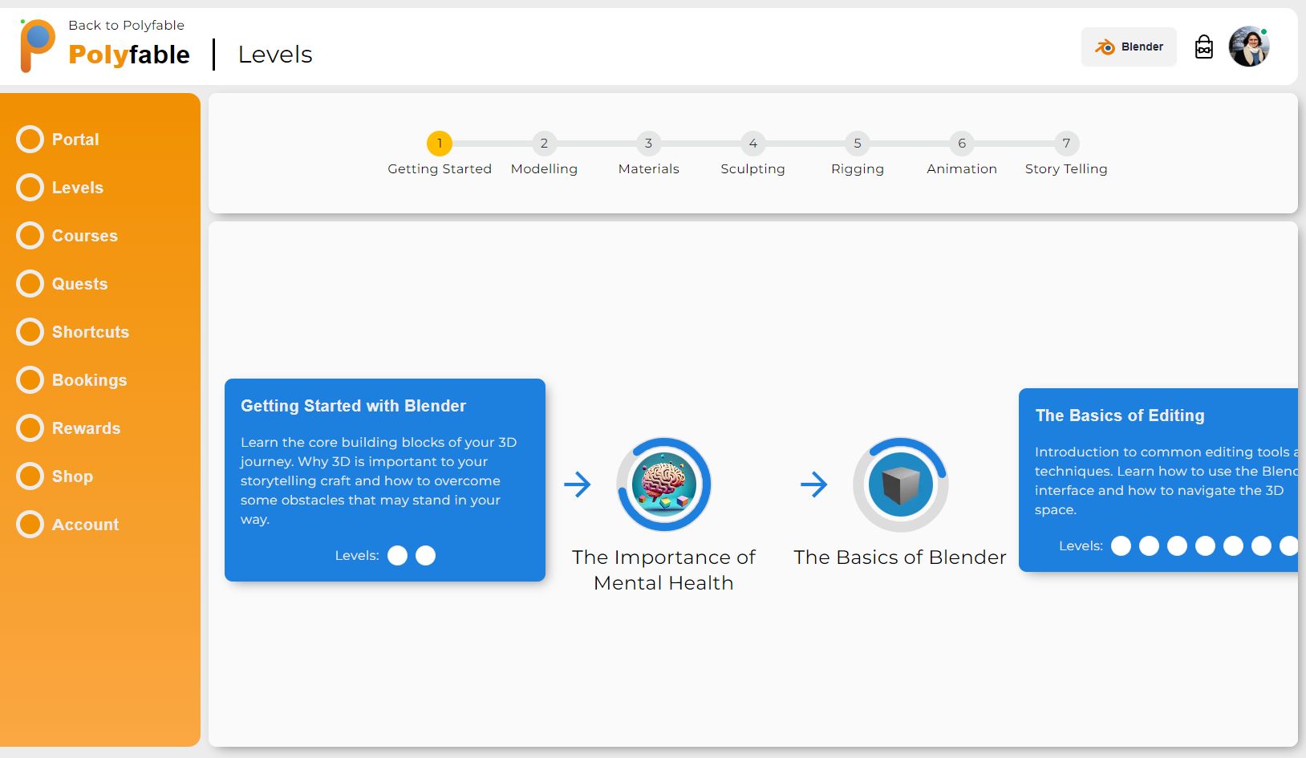Open The Basics of Blender cube icon
Viewport: 1306px width, 758px height.
(x=900, y=484)
